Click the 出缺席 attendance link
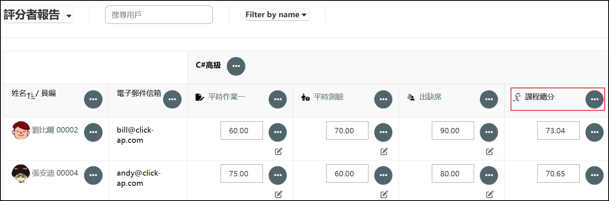609x201 pixels. point(430,97)
